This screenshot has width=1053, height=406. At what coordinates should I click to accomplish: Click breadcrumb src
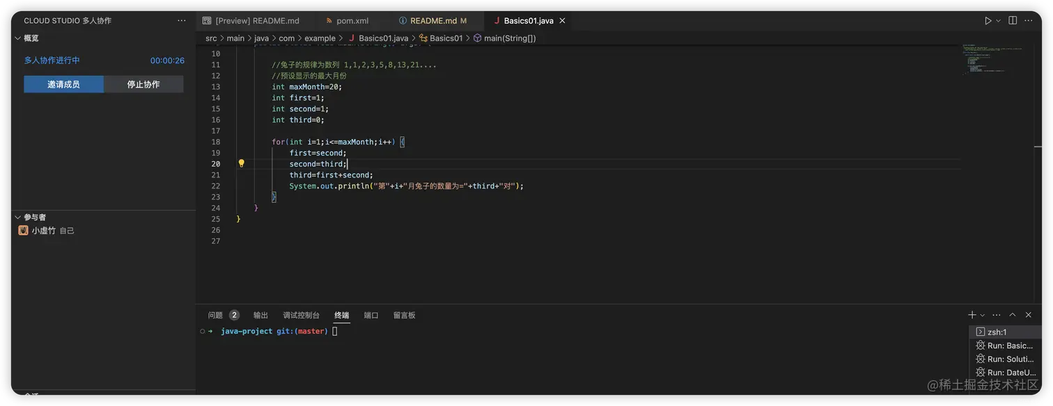[x=211, y=38]
